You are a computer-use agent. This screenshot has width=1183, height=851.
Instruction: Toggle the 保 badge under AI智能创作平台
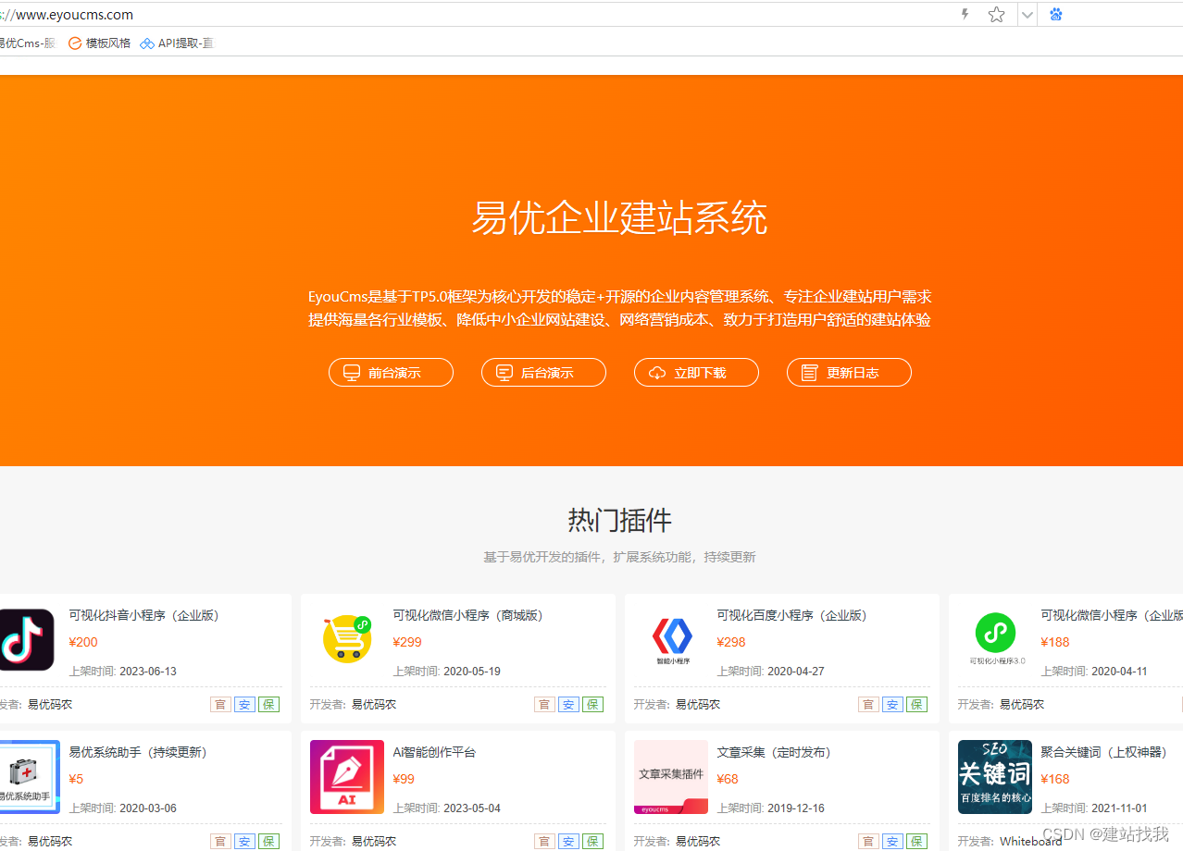click(x=591, y=841)
